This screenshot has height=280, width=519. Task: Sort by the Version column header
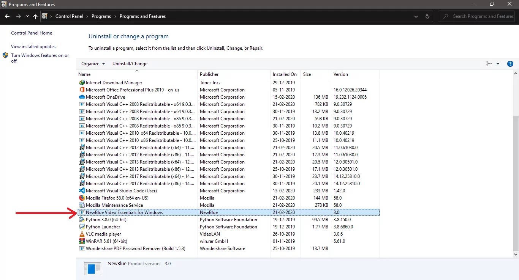coord(355,74)
